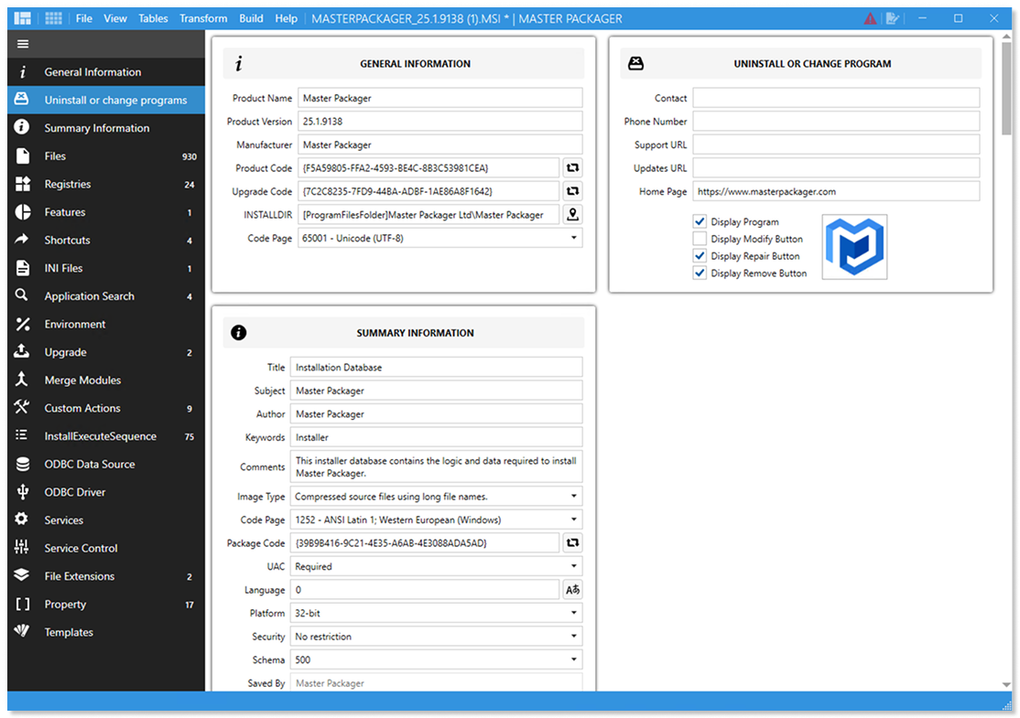The width and height of the screenshot is (1020, 718).
Task: Regenerate the Upgrade Code with refresh icon
Action: (x=572, y=191)
